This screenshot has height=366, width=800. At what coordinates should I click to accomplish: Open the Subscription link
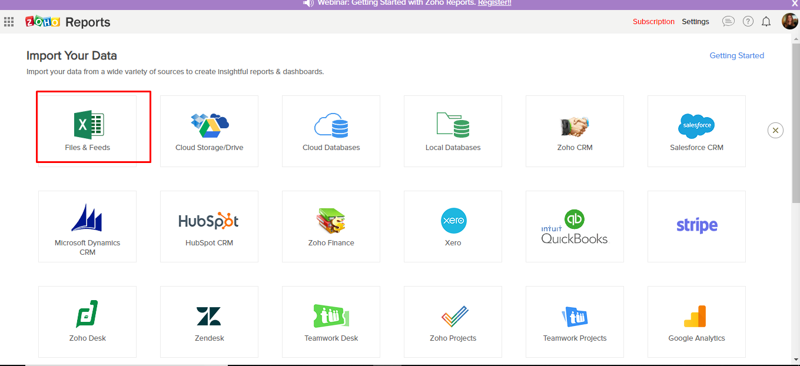click(653, 22)
